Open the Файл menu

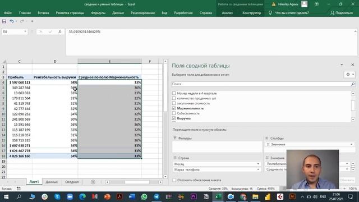tap(7, 13)
